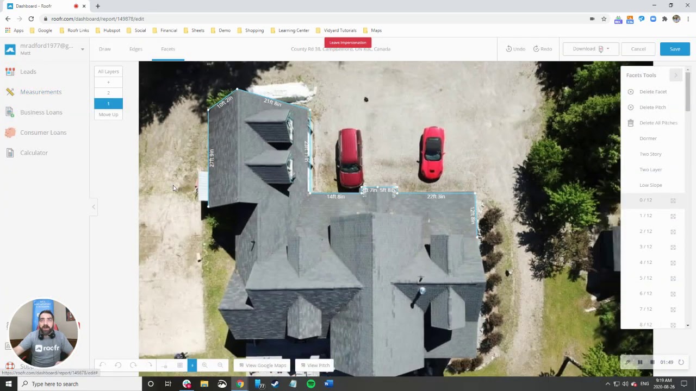Zoom in with the magnifier plus icon
Screen dimensions: 696x391
coord(205,365)
